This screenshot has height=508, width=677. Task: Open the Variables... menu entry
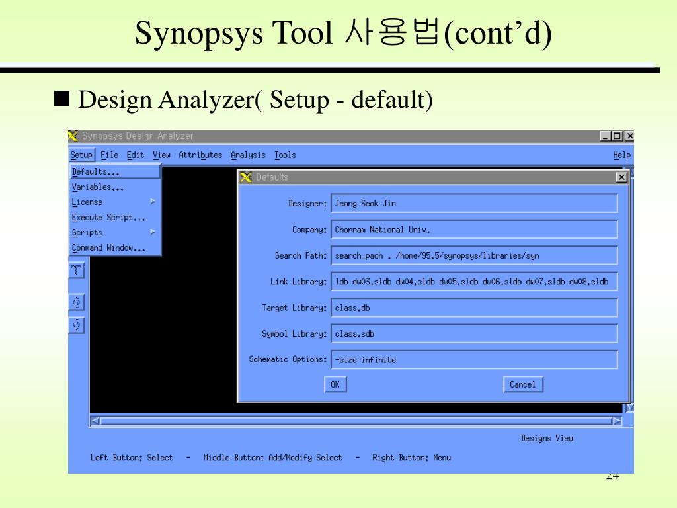(x=98, y=187)
